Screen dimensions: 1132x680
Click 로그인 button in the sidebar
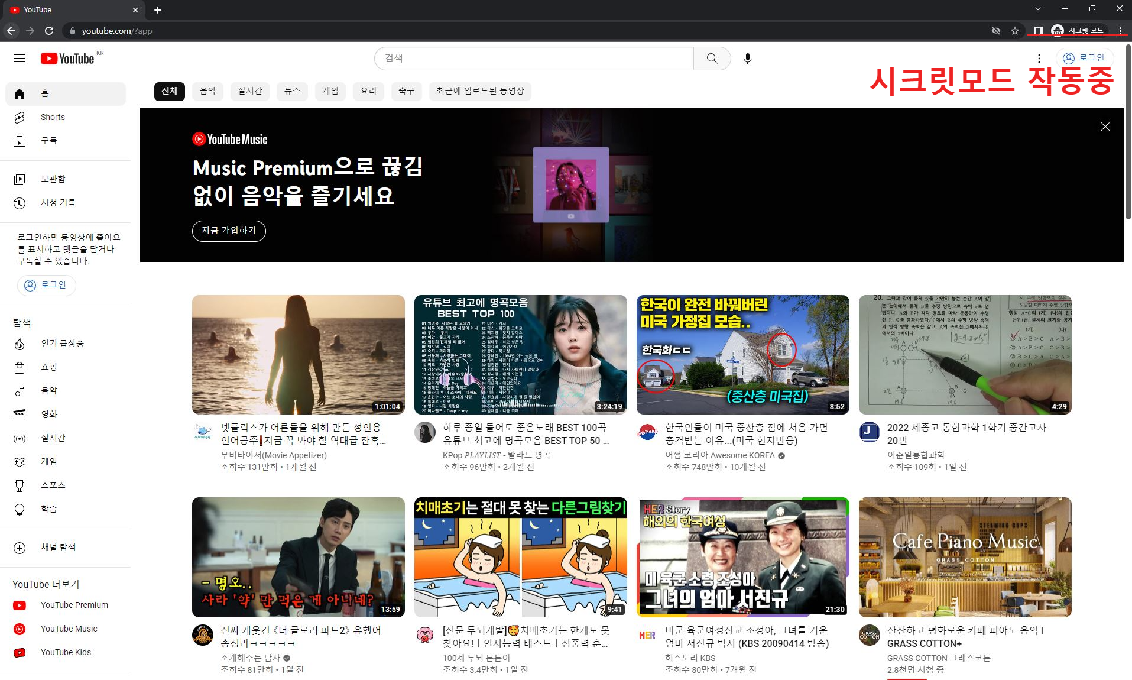click(x=46, y=285)
